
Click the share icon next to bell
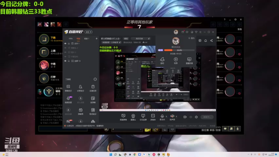pos(211,40)
